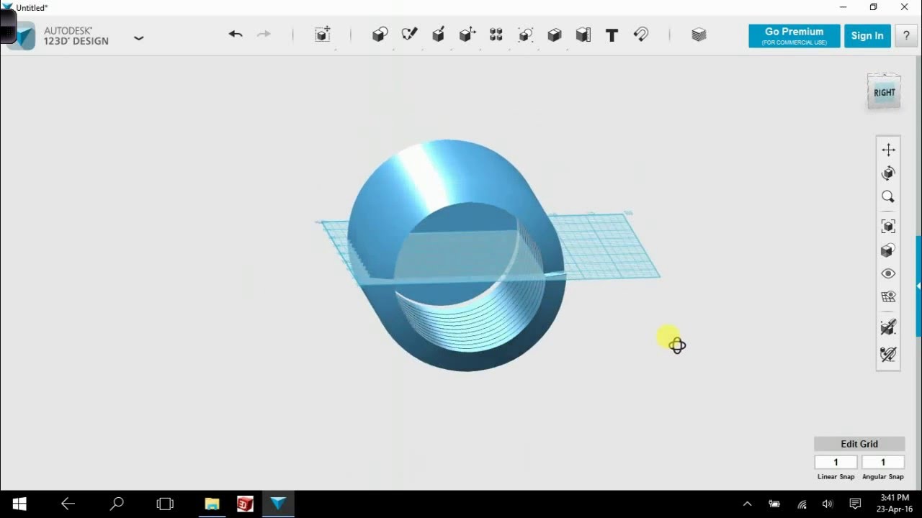Open the red 3D app in taskbar
The height and width of the screenshot is (518, 922).
pyautogui.click(x=245, y=504)
